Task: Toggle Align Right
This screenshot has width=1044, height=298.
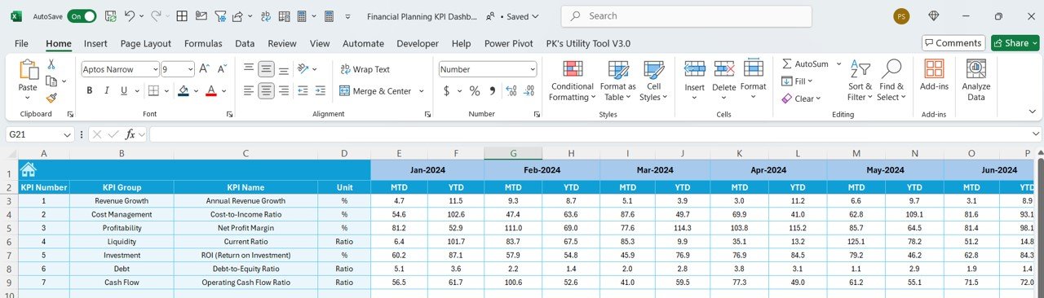Action: click(x=283, y=91)
